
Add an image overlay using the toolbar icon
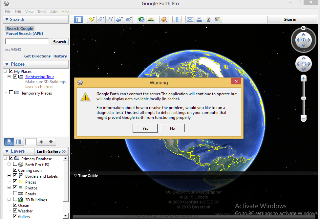(x=119, y=19)
